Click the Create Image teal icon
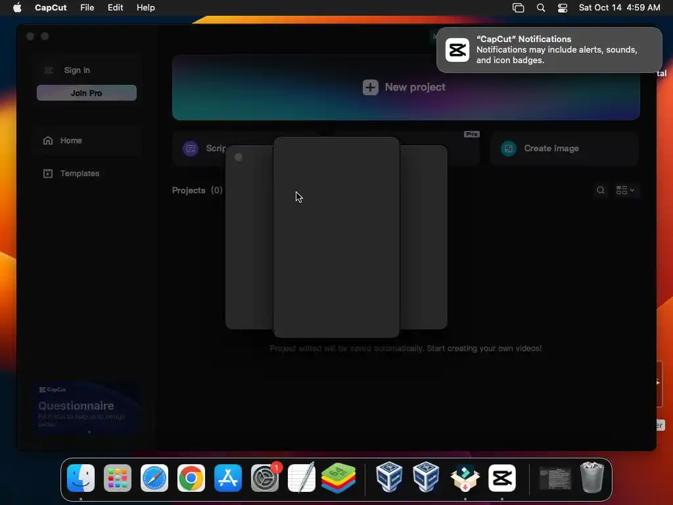The height and width of the screenshot is (505, 673). pyautogui.click(x=509, y=149)
